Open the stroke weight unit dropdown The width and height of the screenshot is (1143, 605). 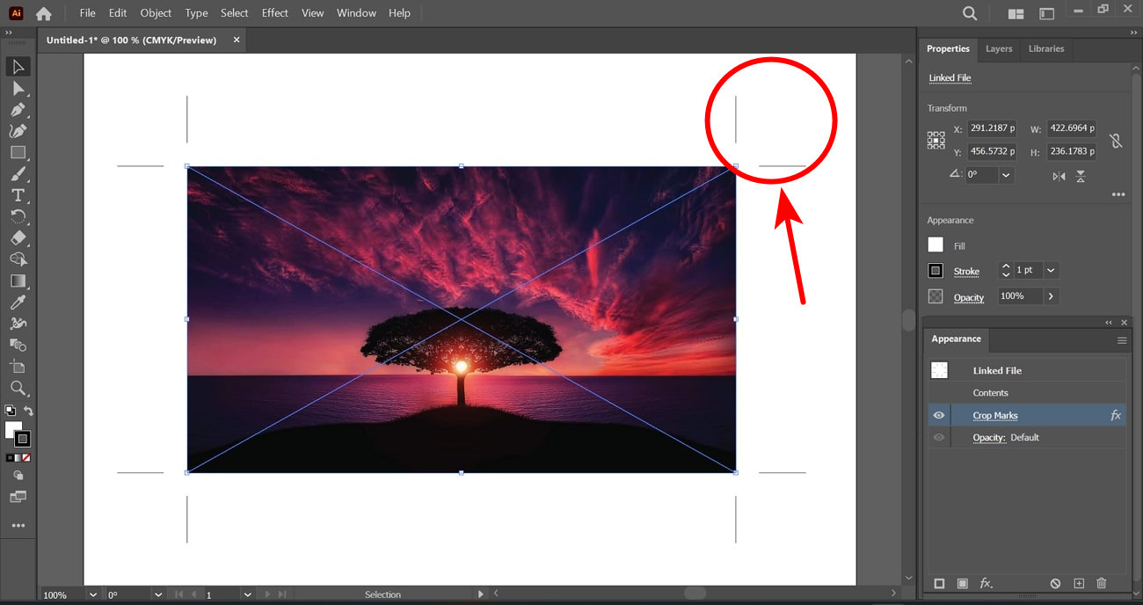tap(1050, 270)
